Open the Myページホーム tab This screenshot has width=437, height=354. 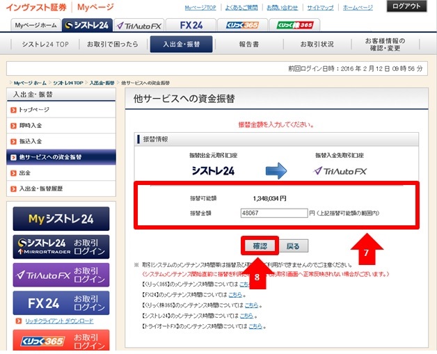35,25
